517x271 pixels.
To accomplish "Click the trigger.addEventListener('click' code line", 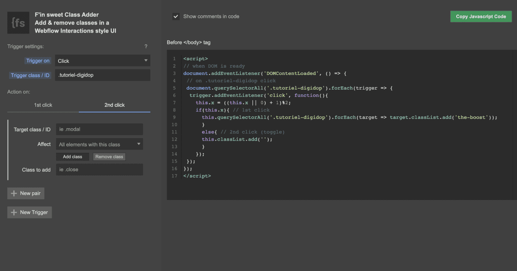I will click(x=259, y=95).
